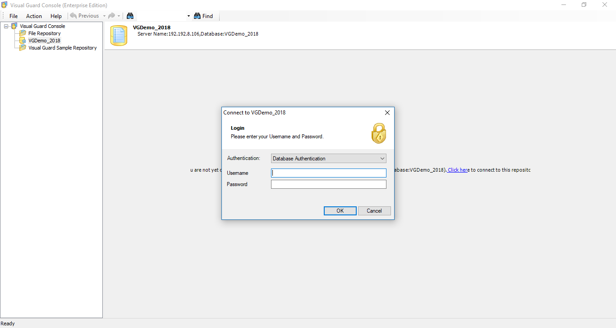Screen dimensions: 616x328
Task: Follow the 'Click here' repository link
Action: click(458, 170)
